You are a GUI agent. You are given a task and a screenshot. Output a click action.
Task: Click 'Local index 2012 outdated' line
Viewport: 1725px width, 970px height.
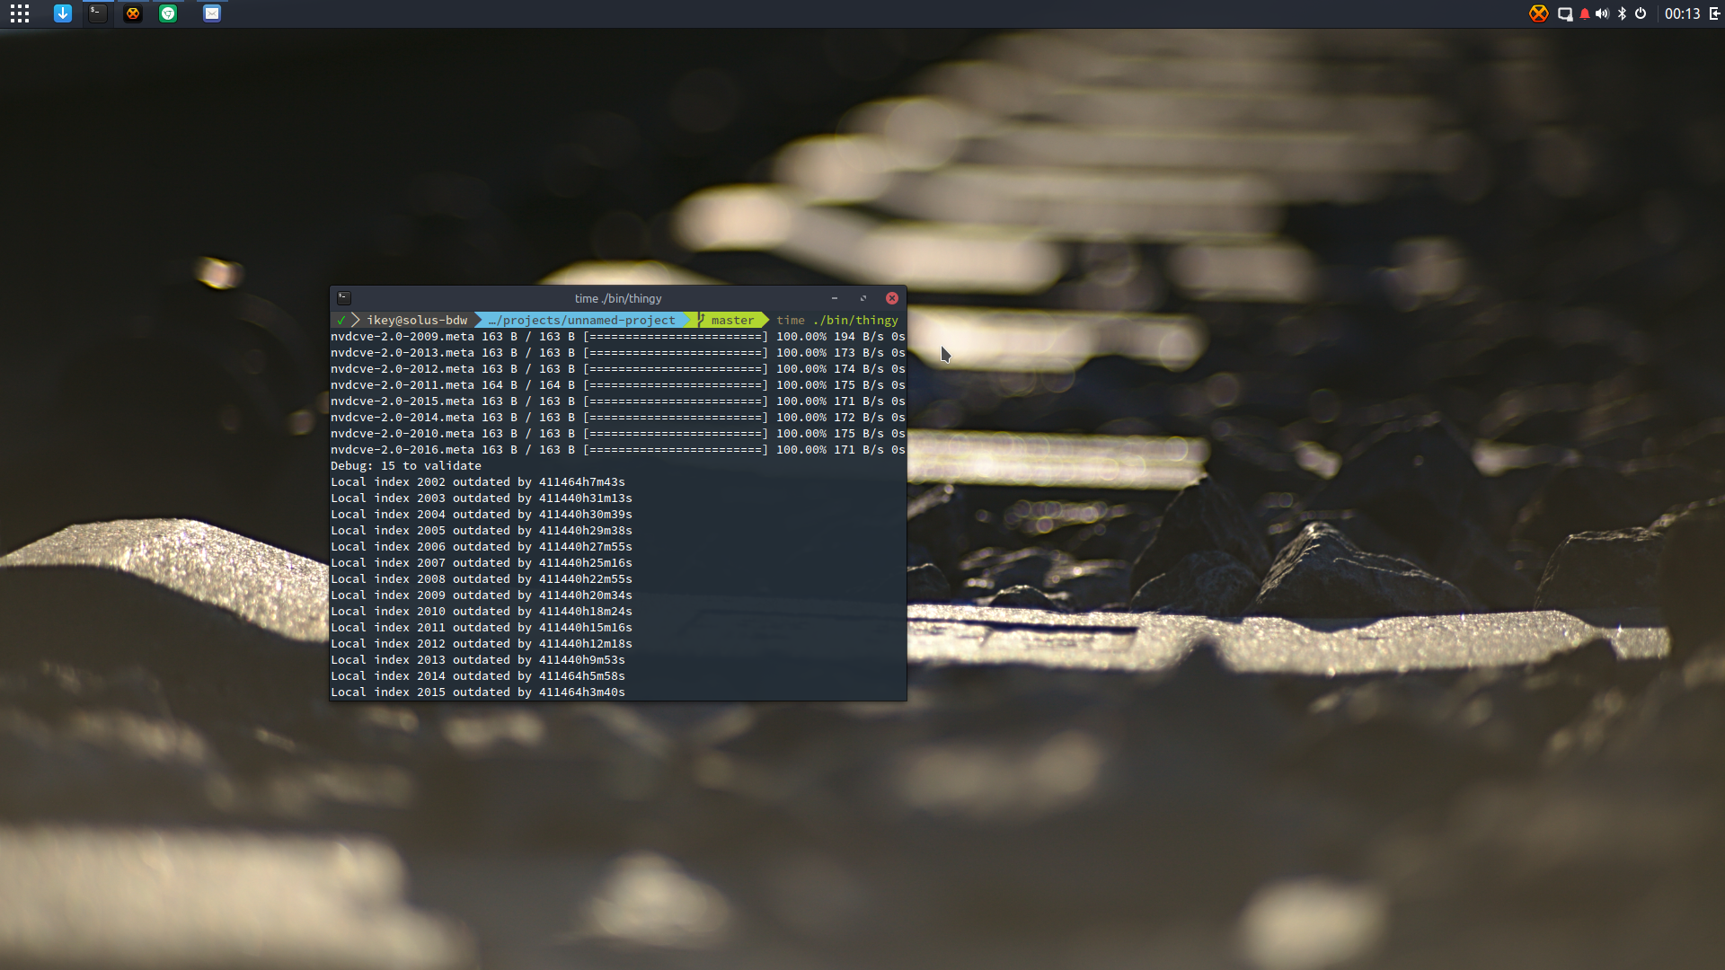(482, 644)
